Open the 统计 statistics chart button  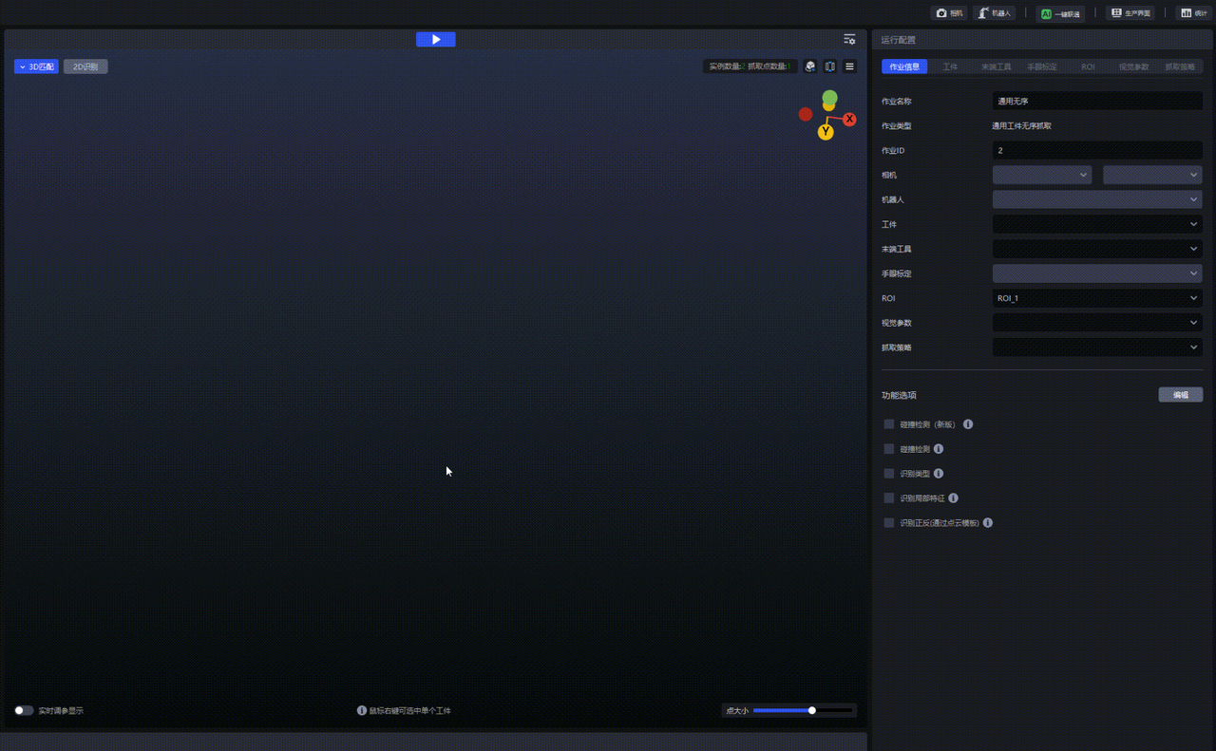click(1192, 13)
